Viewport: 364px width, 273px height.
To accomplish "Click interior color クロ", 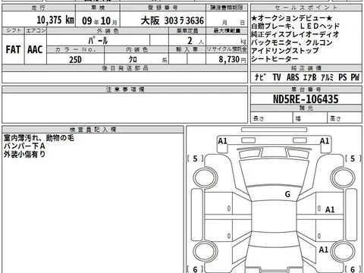I will coord(133,59).
